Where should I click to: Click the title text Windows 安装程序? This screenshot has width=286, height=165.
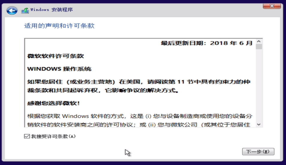tap(52, 10)
